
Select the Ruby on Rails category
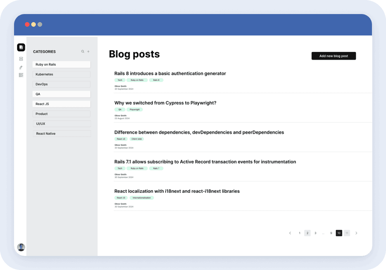point(62,65)
